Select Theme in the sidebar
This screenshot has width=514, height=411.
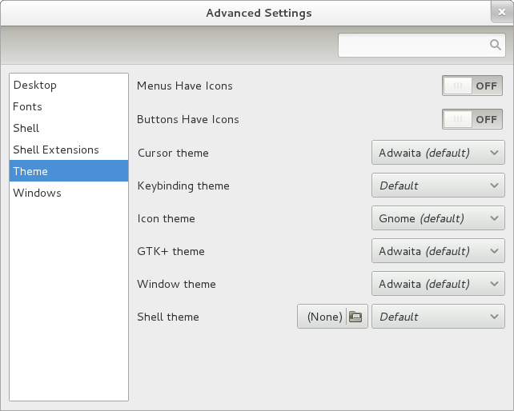pyautogui.click(x=69, y=171)
